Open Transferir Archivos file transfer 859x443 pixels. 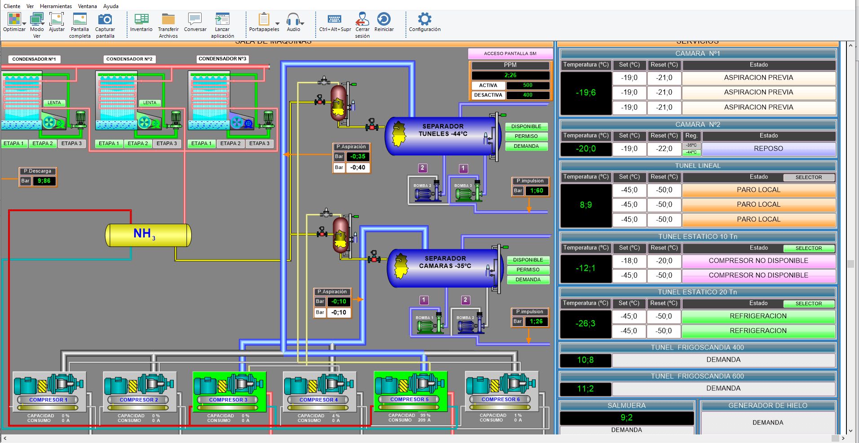pos(168,19)
